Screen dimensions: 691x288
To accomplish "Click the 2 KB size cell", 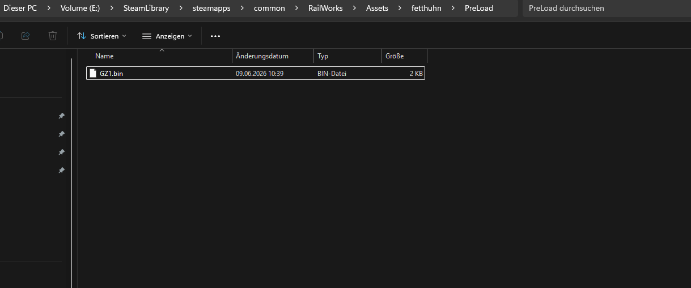I will tap(417, 74).
